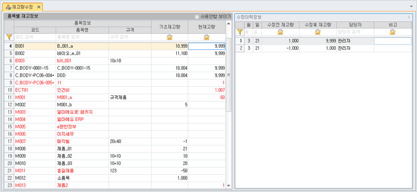
Task: Click the 담당자 column header
Action: click(355, 25)
